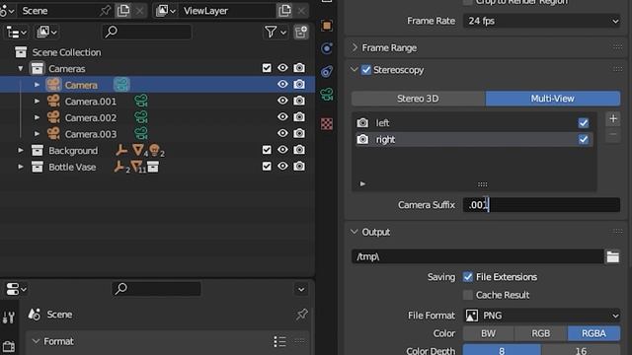Open camera Data properties tab
This screenshot has width=632, height=355.
click(x=327, y=95)
